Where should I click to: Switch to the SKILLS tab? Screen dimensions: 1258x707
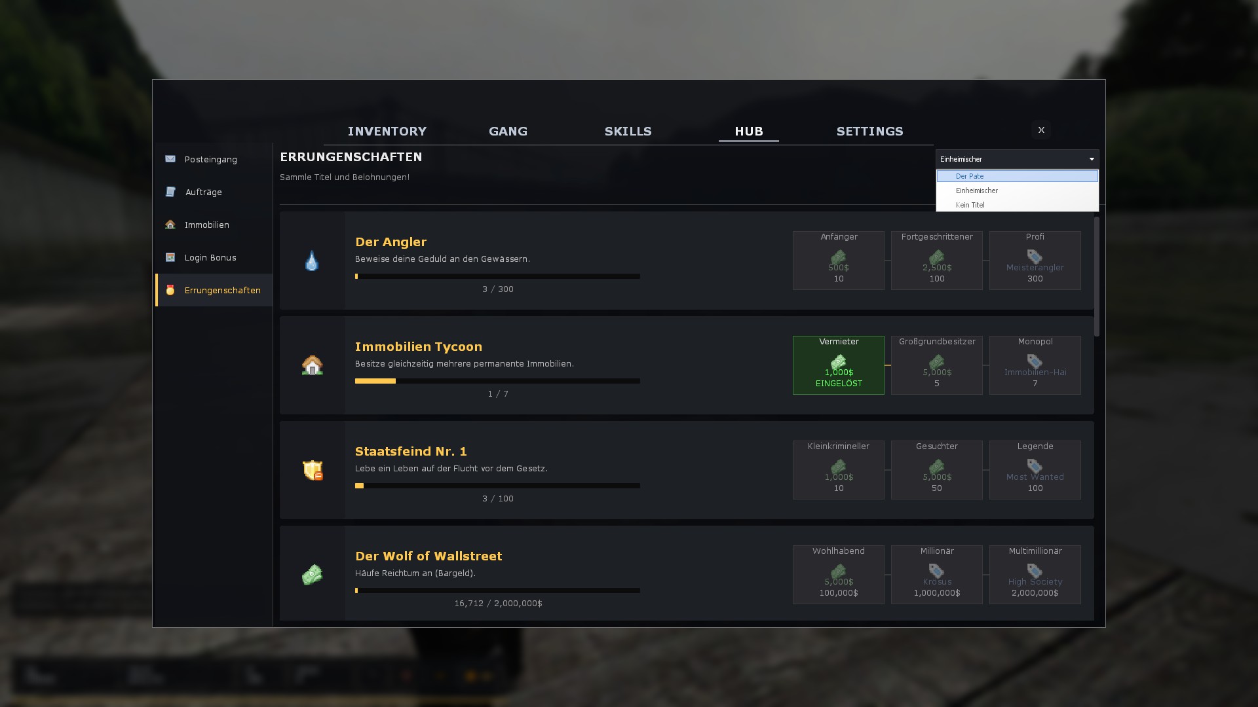click(x=628, y=131)
